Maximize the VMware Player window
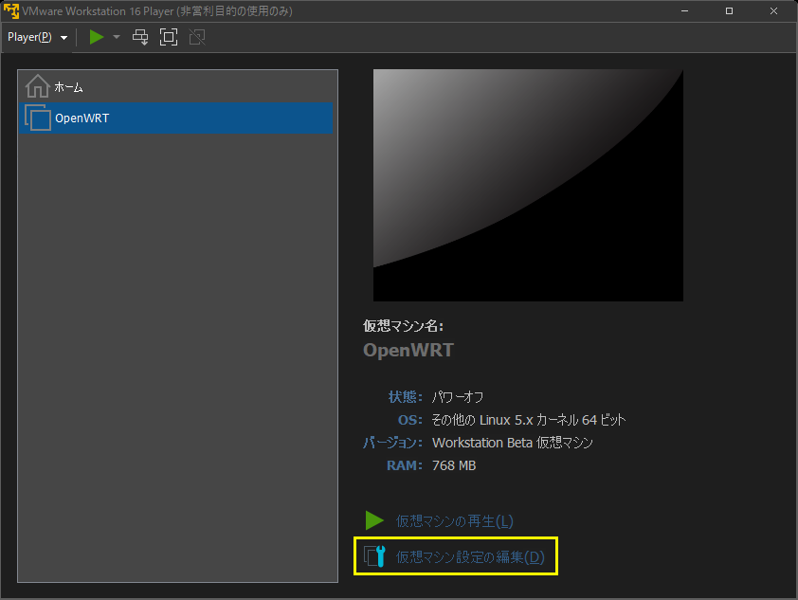Viewport: 798px width, 600px height. [729, 10]
